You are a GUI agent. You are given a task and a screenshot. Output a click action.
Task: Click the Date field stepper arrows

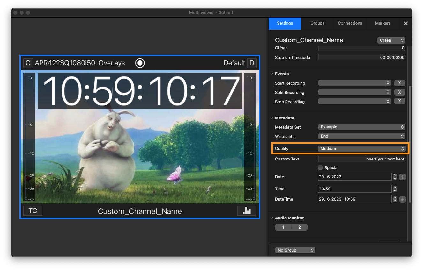tap(395, 177)
